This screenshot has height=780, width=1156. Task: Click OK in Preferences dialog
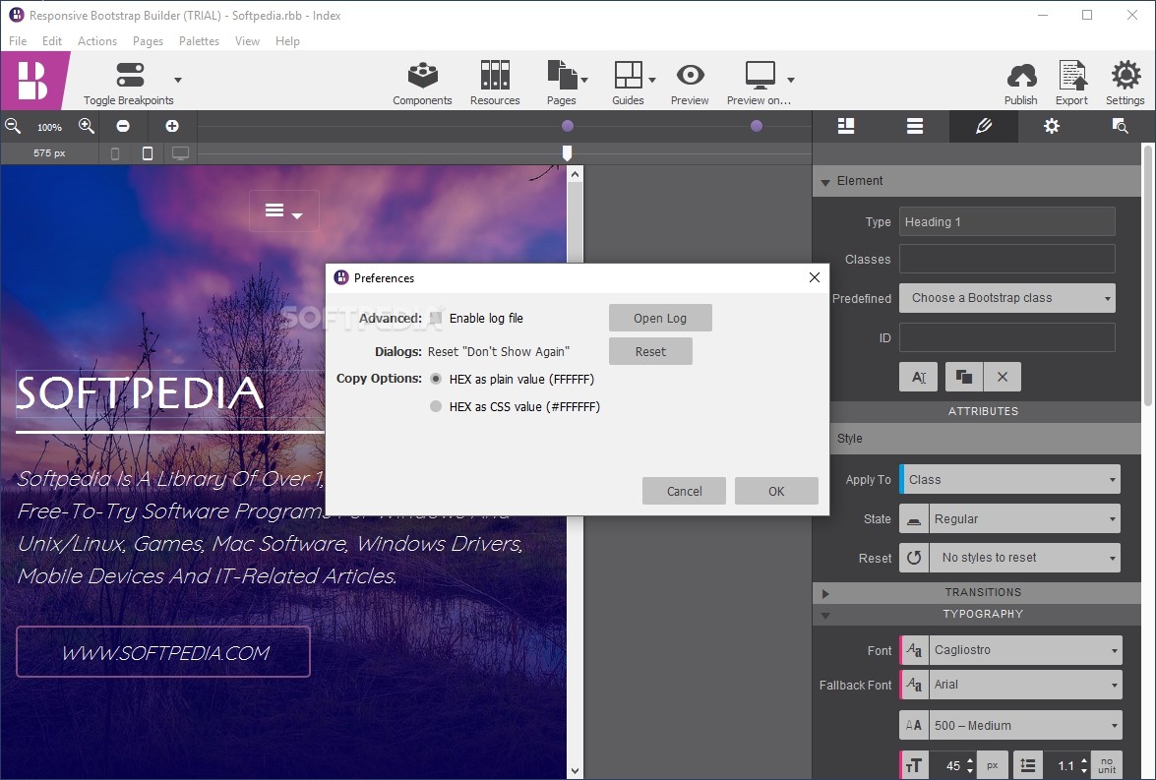[x=776, y=491]
